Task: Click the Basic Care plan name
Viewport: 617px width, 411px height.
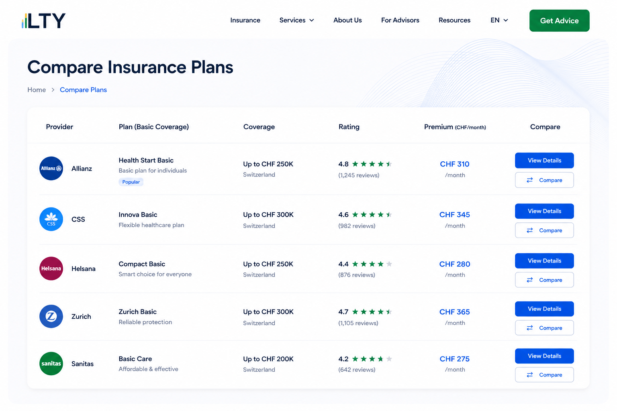Action: click(x=135, y=359)
